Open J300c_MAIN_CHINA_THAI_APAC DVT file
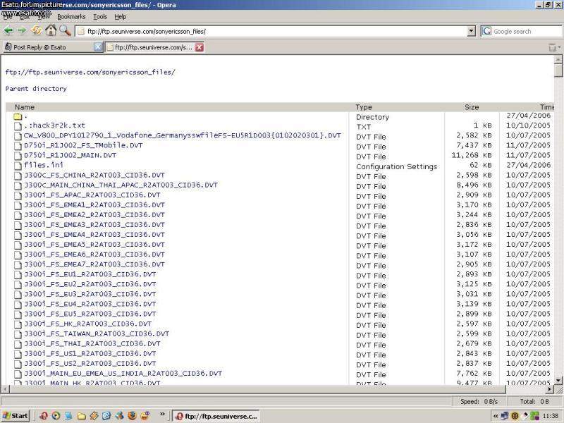 pos(121,185)
